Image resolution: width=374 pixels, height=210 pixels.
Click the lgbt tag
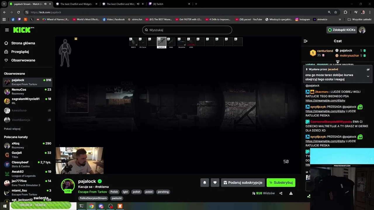point(125,192)
